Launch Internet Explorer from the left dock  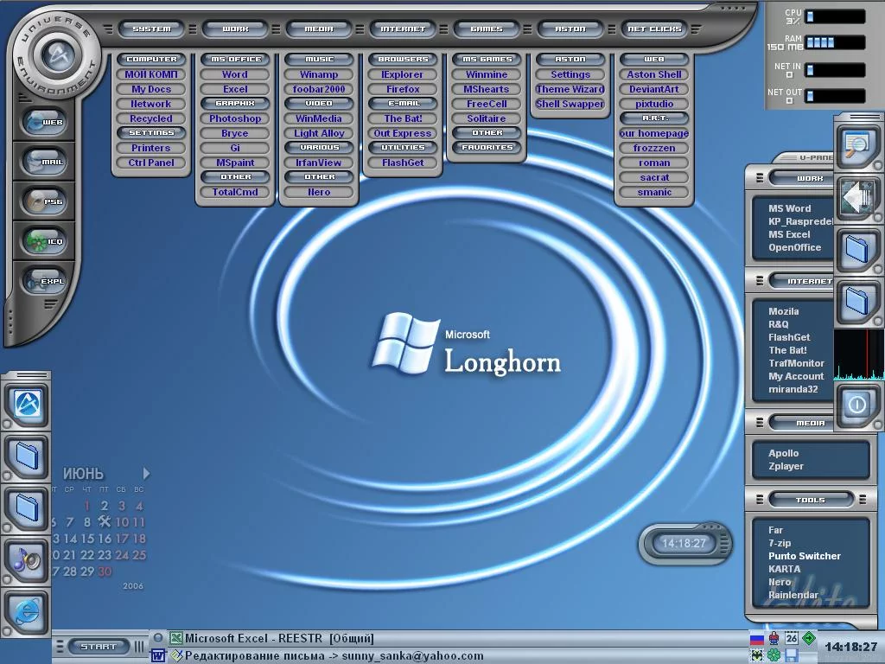(x=27, y=611)
